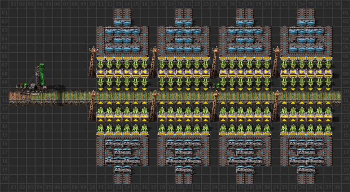
Task: Select the splitter at row 02, columns 27-28
Action: click(245, 22)
